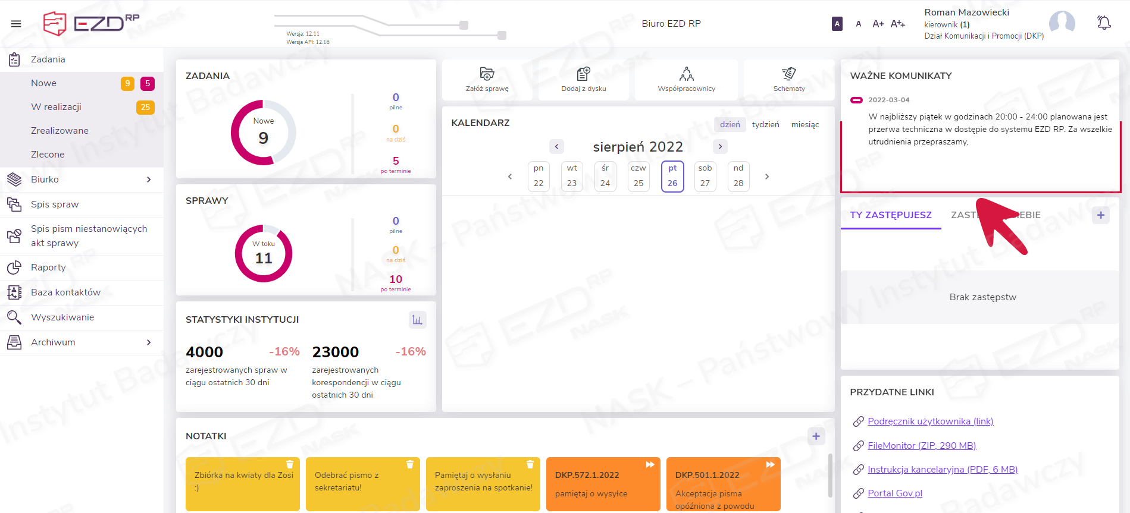Select the TY ZASTĘPUJESZ tab
The width and height of the screenshot is (1130, 513).
[x=890, y=215]
